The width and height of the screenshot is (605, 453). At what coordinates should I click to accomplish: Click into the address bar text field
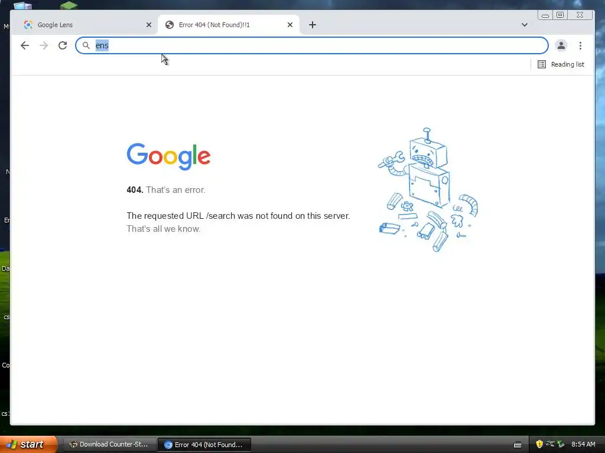point(312,45)
